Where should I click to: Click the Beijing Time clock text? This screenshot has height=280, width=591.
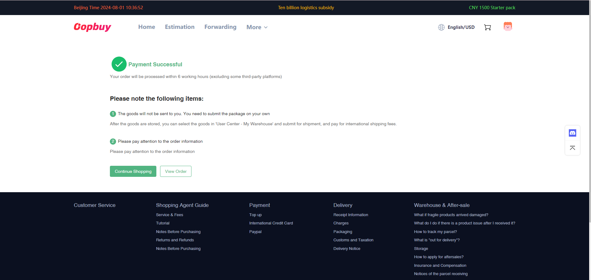(108, 8)
